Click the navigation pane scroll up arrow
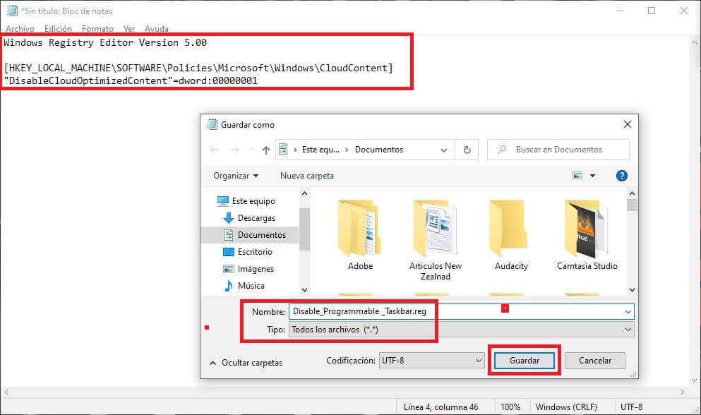Image resolution: width=701 pixels, height=415 pixels. (x=304, y=194)
